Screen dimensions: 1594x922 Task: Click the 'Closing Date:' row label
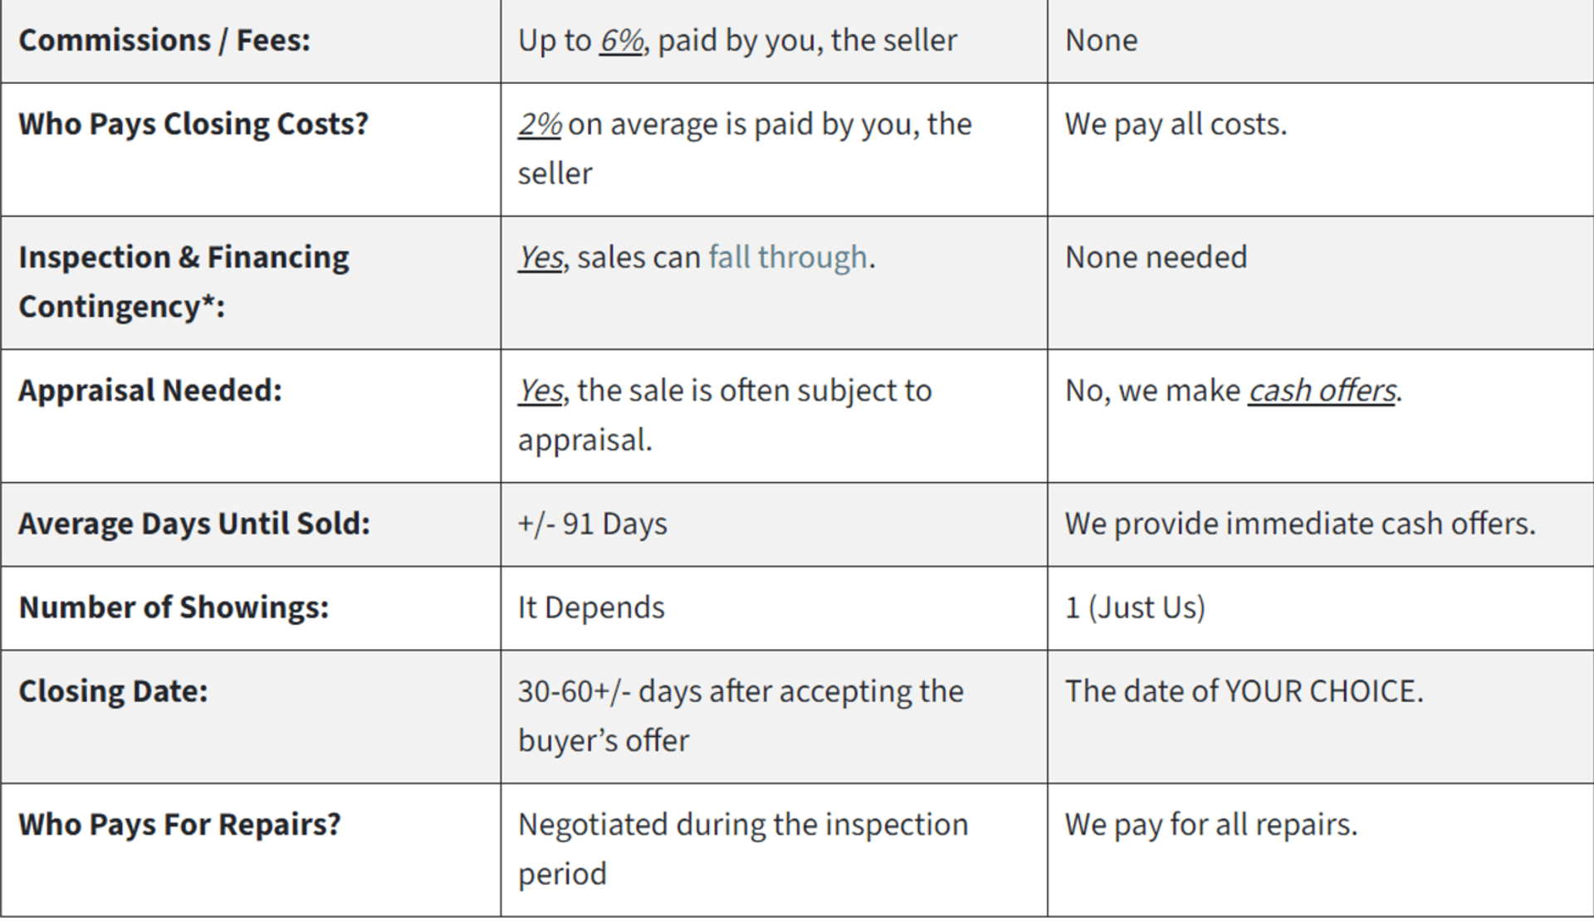click(x=113, y=691)
